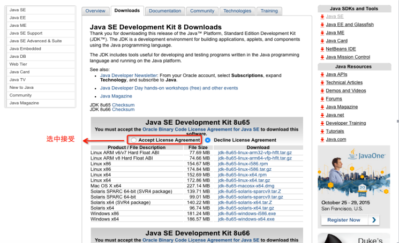Screen dimensions: 399x243
Task: Click the Mac OS X x64 description cell
Action: click(106, 186)
